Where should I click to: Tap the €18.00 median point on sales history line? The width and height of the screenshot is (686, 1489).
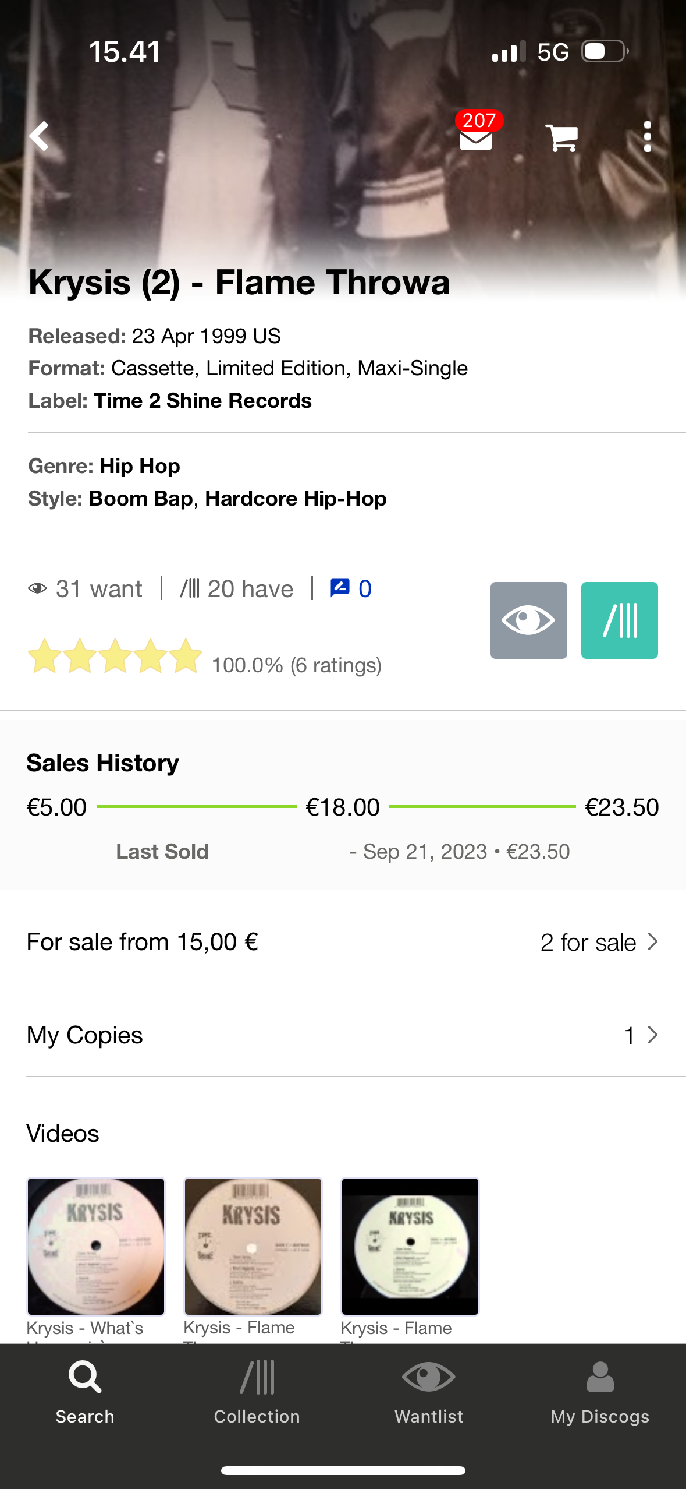(x=343, y=807)
